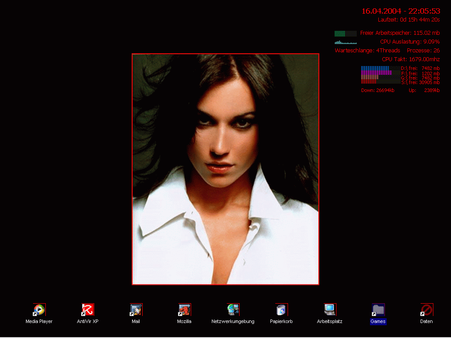451x338 pixels.
Task: Click the Prozesse count text
Action: coord(423,51)
